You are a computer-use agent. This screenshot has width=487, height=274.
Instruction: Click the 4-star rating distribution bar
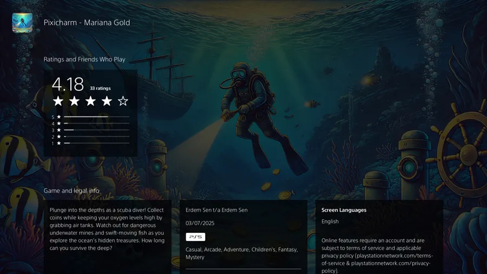(97, 123)
